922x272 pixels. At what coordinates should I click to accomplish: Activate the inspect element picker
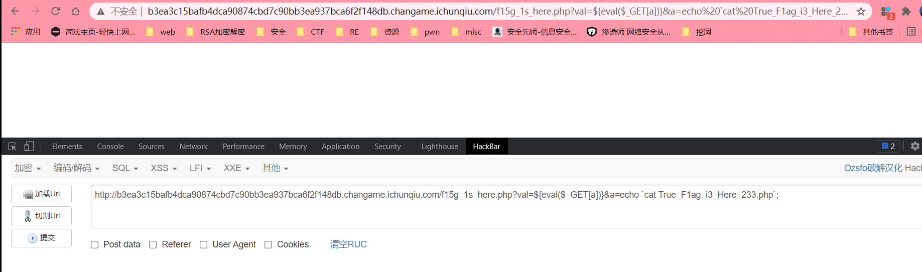[x=13, y=146]
